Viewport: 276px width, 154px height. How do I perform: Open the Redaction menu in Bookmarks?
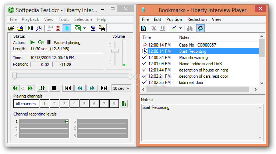point(197,19)
